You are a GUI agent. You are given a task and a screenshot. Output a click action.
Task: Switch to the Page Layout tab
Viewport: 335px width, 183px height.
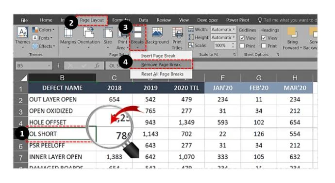(92, 20)
